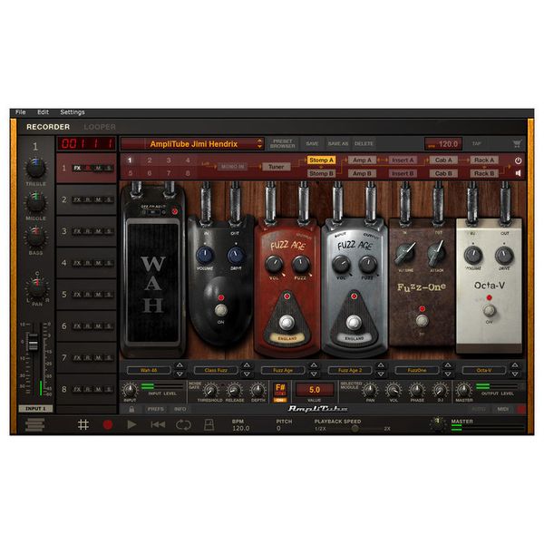Screen dimensions: 544x544
Task: Click the SAVE AS button
Action: pos(338,143)
